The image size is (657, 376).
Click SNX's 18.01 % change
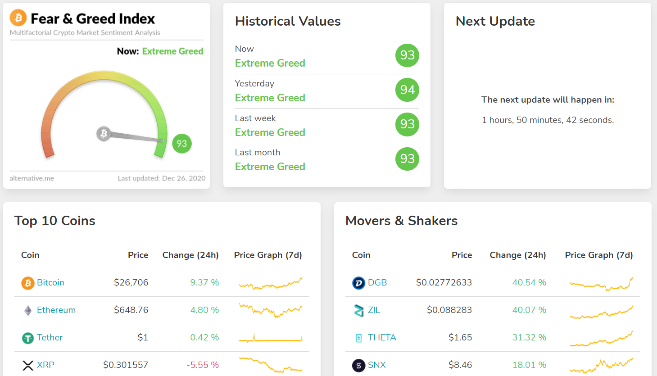[529, 365]
